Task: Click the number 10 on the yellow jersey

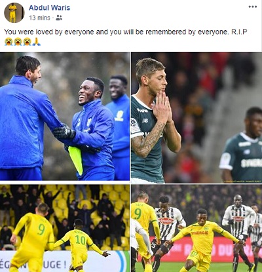Action: coord(80,240)
